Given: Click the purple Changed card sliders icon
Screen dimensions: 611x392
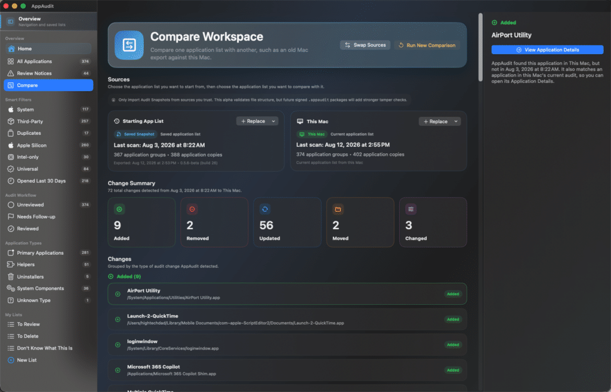Looking at the screenshot, I should [411, 209].
